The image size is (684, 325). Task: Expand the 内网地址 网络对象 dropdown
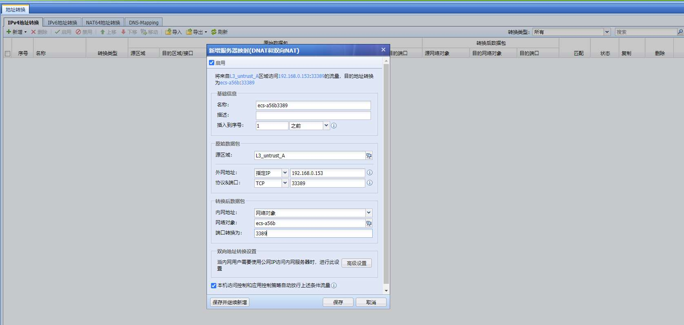coord(369,213)
